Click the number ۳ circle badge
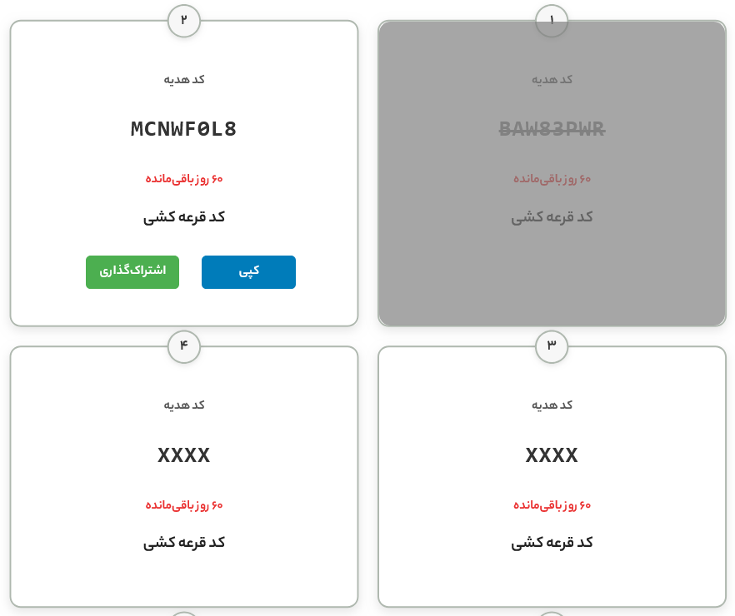Screen dimensions: 735x616 [x=552, y=346]
